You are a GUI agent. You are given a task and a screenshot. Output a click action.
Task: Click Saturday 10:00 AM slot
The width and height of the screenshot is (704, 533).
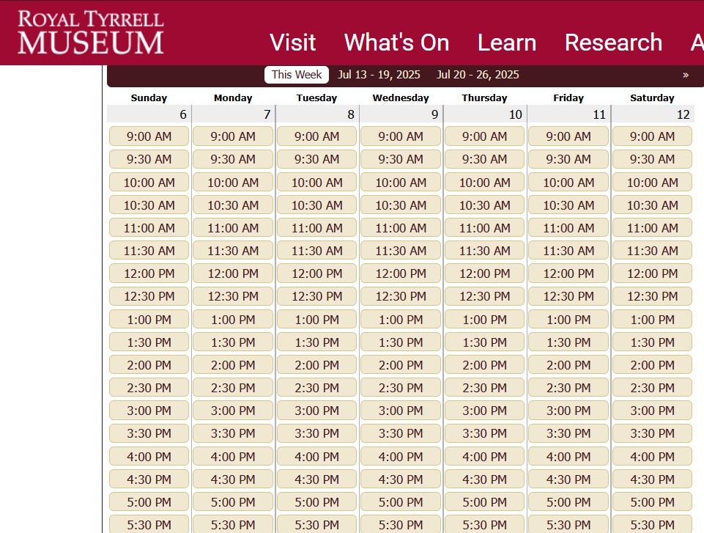tap(653, 183)
